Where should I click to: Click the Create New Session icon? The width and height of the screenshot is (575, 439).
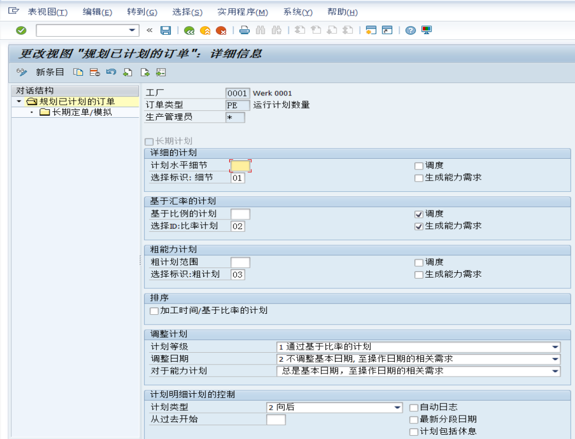(371, 30)
